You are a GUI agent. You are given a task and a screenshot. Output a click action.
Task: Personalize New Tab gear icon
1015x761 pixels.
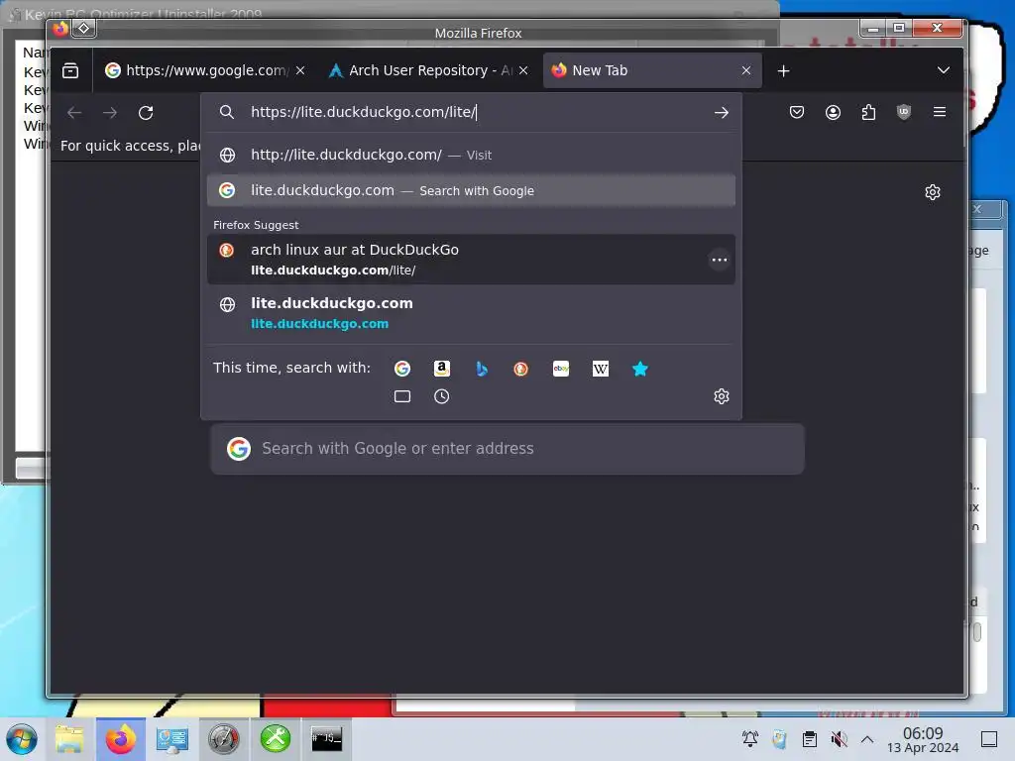point(932,192)
